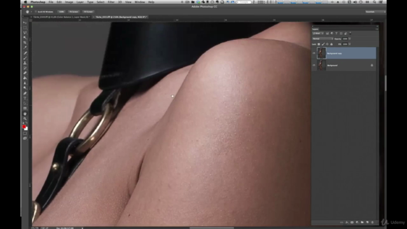Click the red foreground color swatch
The image size is (407, 229).
[24, 127]
